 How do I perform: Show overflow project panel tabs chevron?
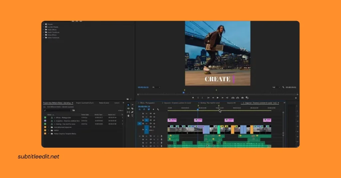tap(123, 103)
